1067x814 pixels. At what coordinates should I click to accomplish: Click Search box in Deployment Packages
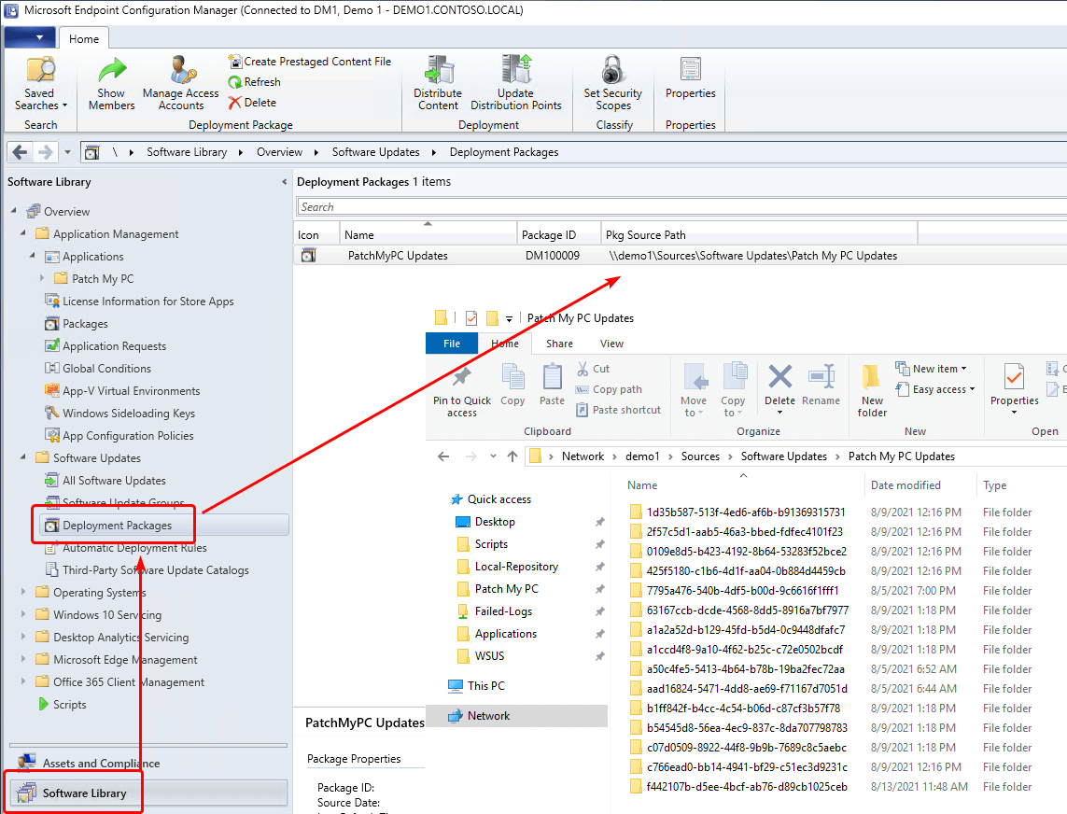click(x=681, y=207)
